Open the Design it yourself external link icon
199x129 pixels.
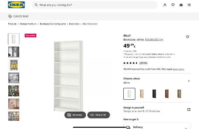pos(189,110)
